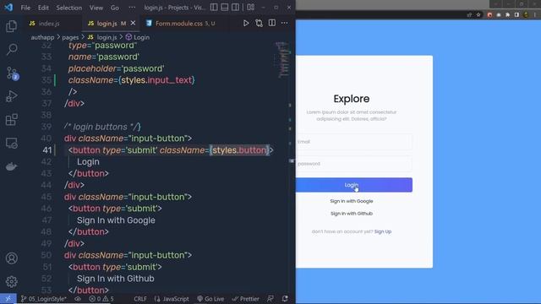Toggle browser side panel icon

click(x=516, y=15)
